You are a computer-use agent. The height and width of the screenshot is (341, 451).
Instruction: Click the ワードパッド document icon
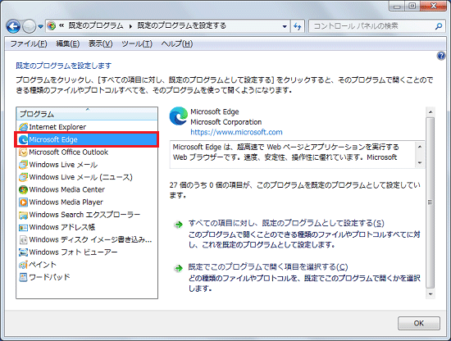[23, 277]
